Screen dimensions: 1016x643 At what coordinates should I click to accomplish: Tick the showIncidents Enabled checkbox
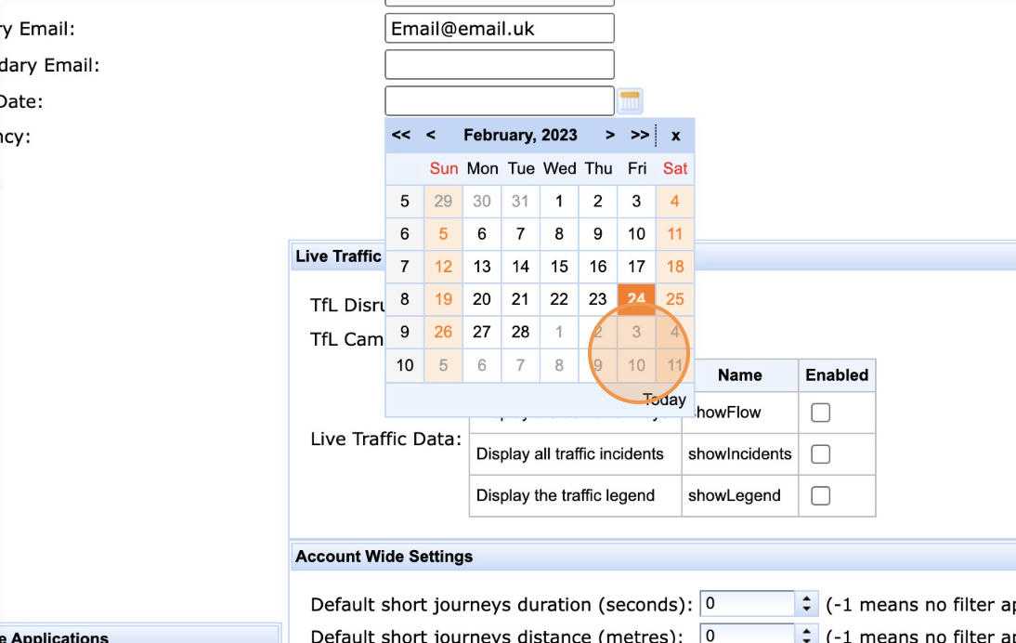tap(820, 454)
